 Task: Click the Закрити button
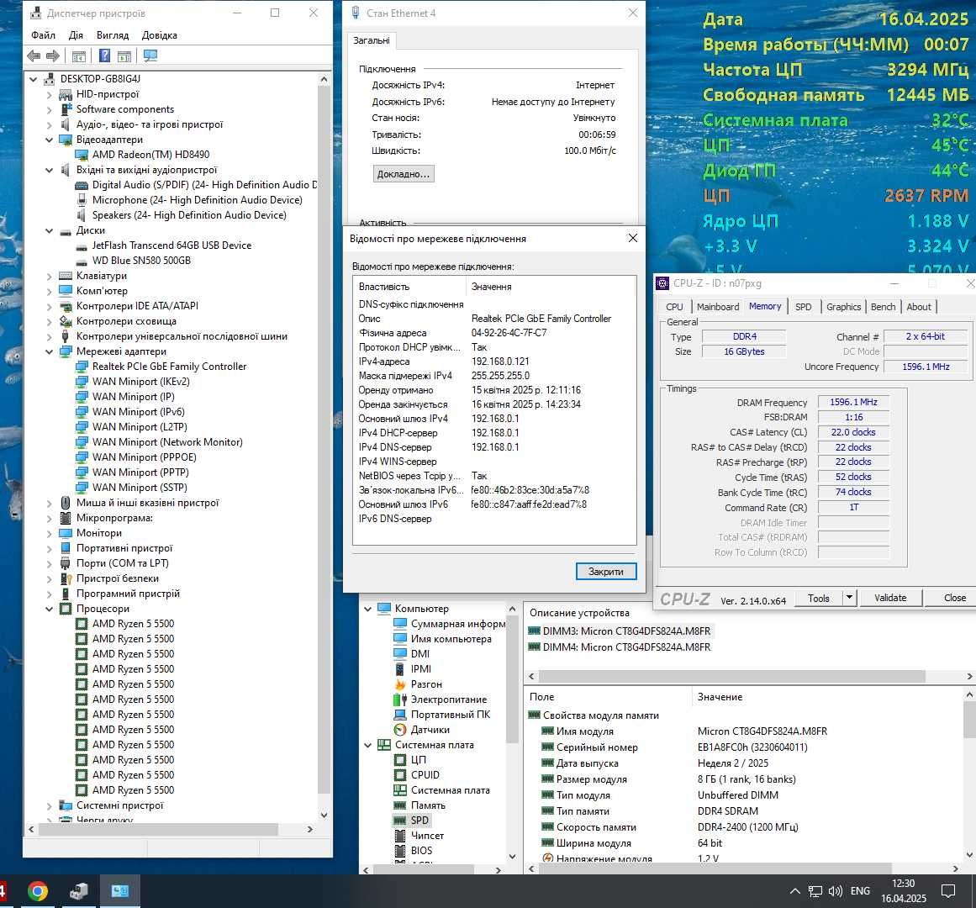click(605, 572)
